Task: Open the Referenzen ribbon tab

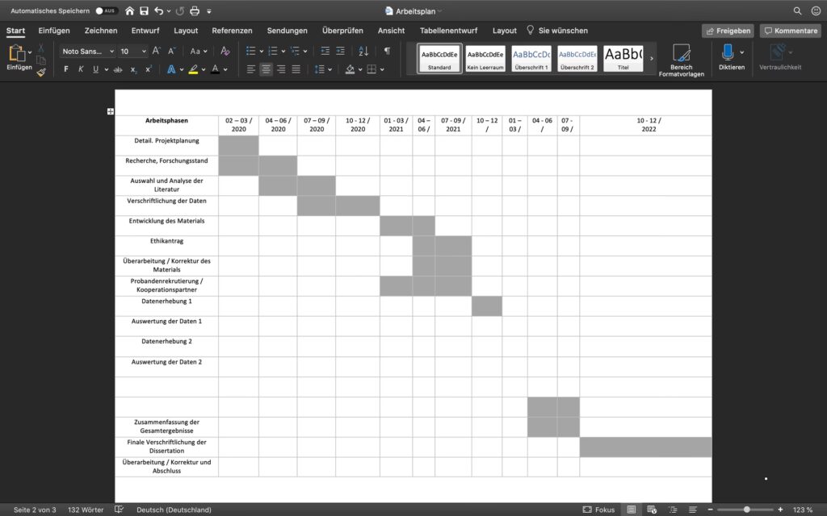Action: [x=232, y=31]
